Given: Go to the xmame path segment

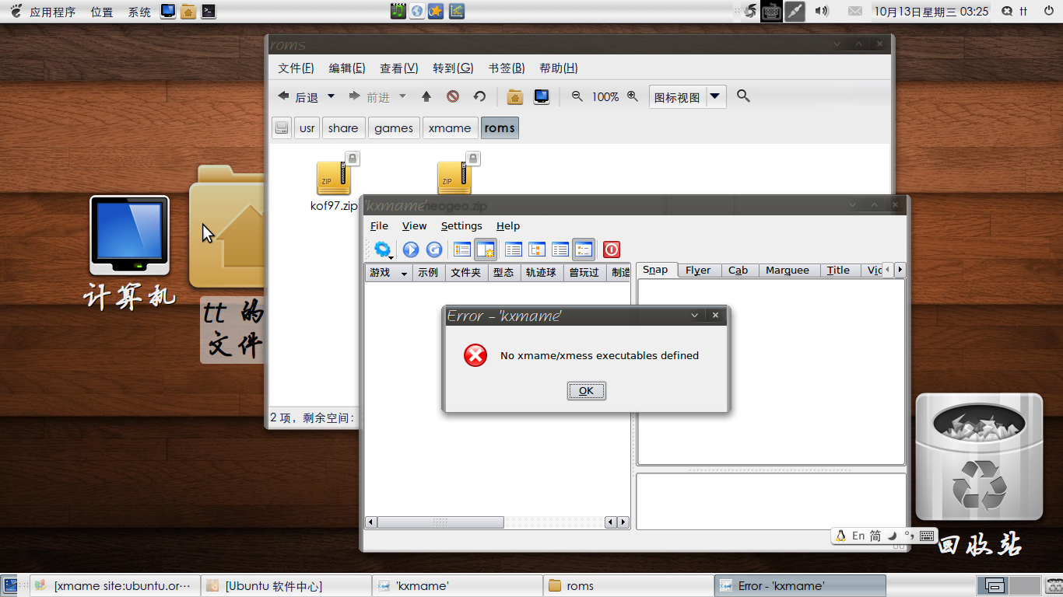Looking at the screenshot, I should click(x=450, y=128).
